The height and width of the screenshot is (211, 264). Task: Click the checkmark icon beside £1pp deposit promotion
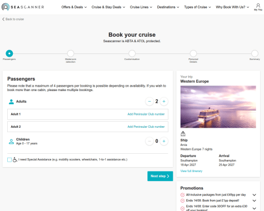tap(182, 200)
